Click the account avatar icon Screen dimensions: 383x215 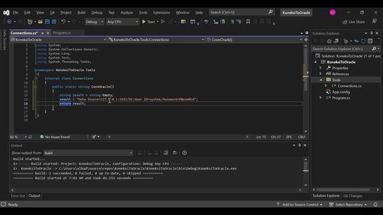coord(333,13)
